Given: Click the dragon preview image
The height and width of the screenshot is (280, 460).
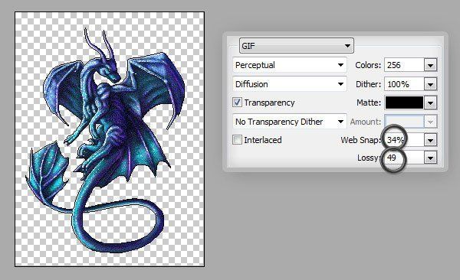Looking at the screenshot, I should 110,139.
